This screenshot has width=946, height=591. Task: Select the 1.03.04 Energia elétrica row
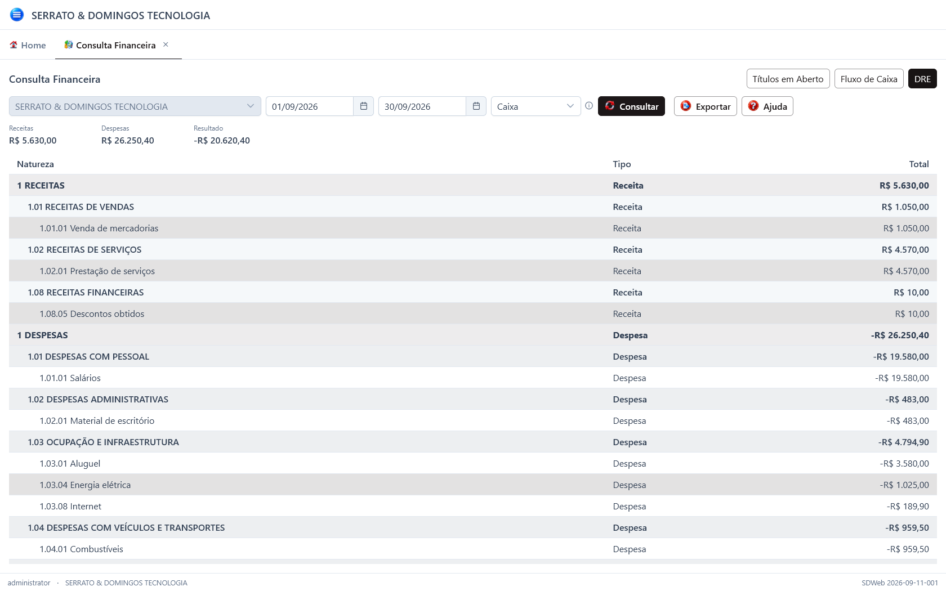(473, 485)
